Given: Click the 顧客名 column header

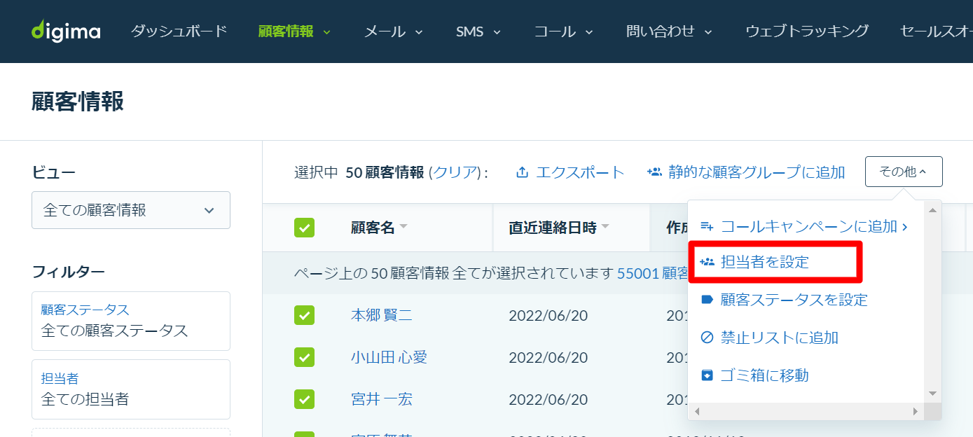Looking at the screenshot, I should (373, 228).
